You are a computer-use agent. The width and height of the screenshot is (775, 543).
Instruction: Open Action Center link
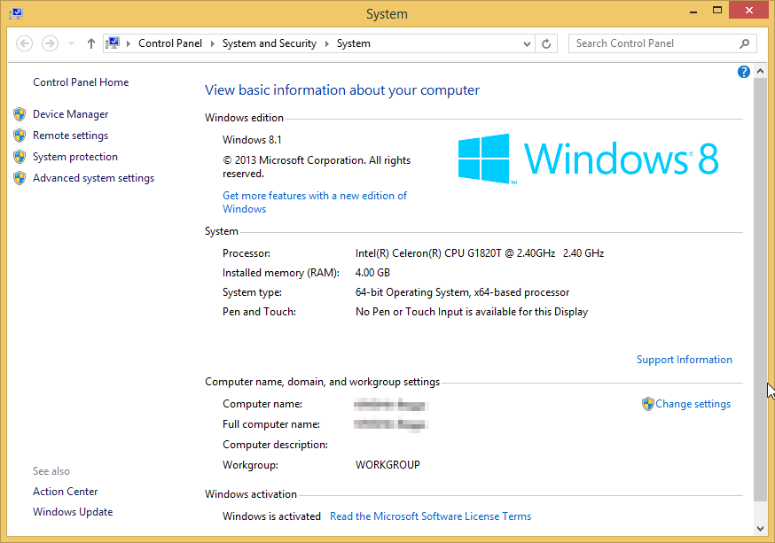66,492
